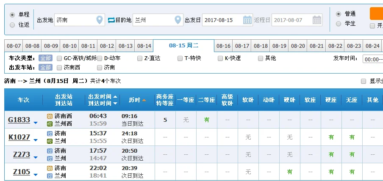Check the D-动车 train type box
383x181 pixels.
pyautogui.click(x=100, y=58)
